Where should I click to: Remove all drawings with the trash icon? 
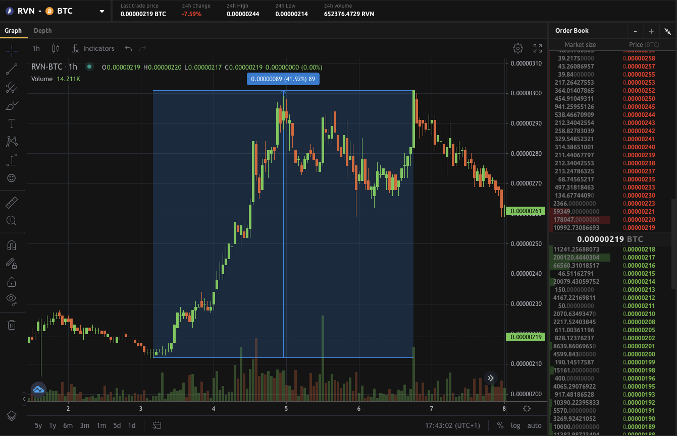[12, 325]
